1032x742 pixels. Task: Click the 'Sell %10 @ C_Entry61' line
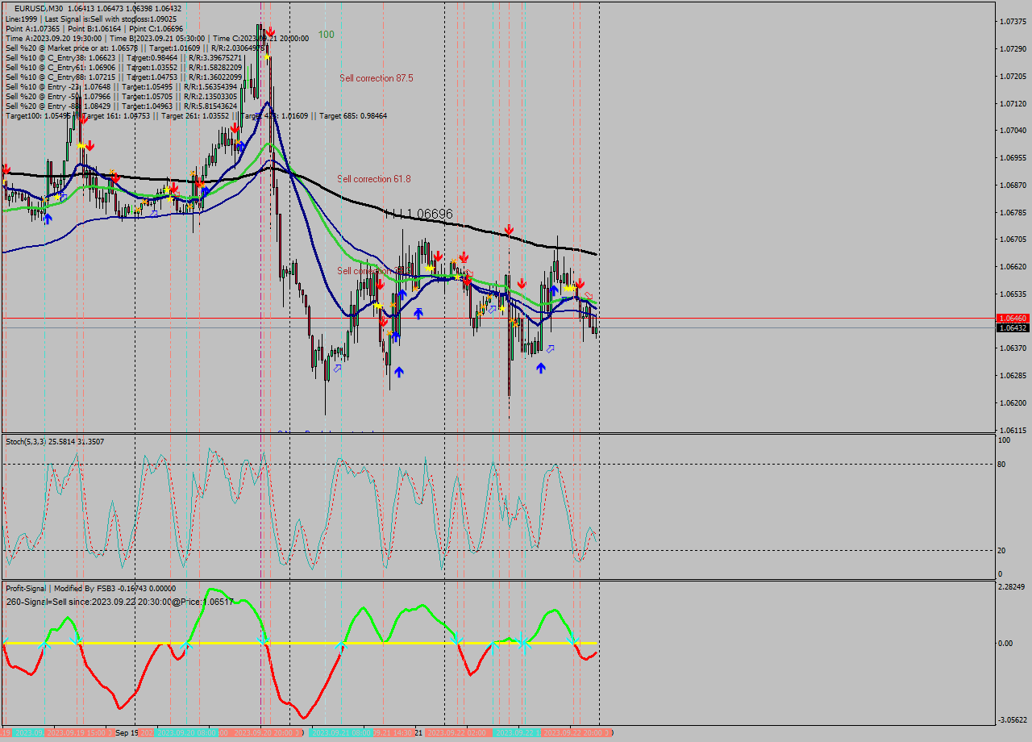coord(124,67)
